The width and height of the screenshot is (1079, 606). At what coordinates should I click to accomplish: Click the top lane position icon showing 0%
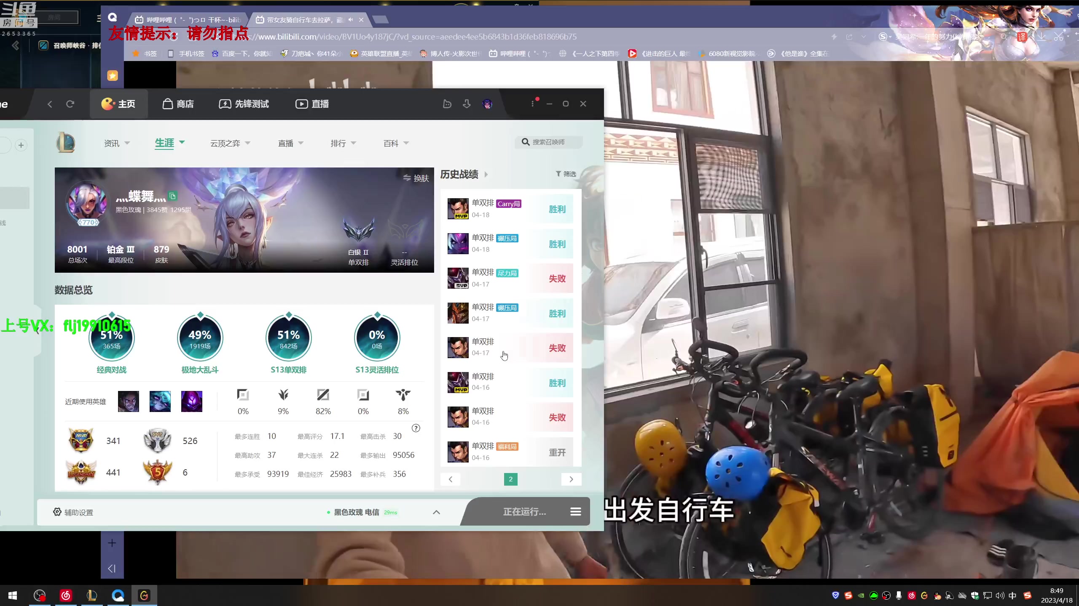(243, 395)
